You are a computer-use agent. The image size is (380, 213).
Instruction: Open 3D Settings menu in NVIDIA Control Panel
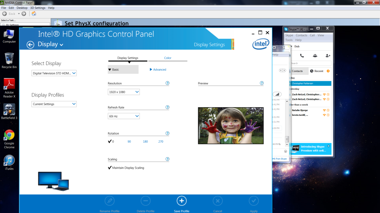point(38,8)
